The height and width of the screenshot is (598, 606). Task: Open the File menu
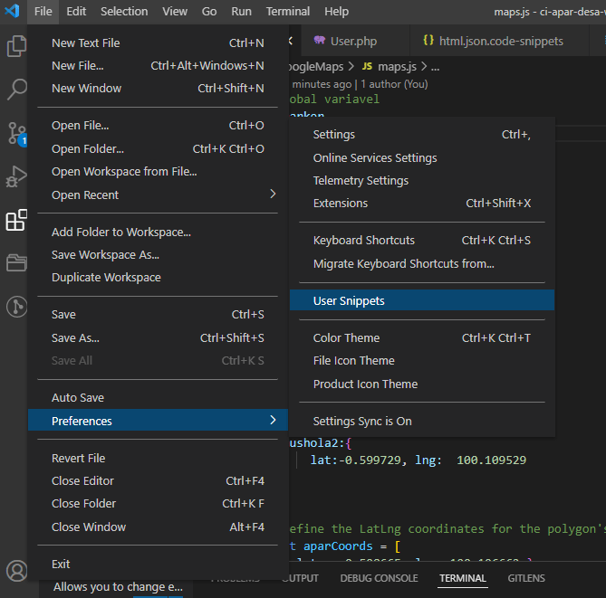(x=43, y=12)
